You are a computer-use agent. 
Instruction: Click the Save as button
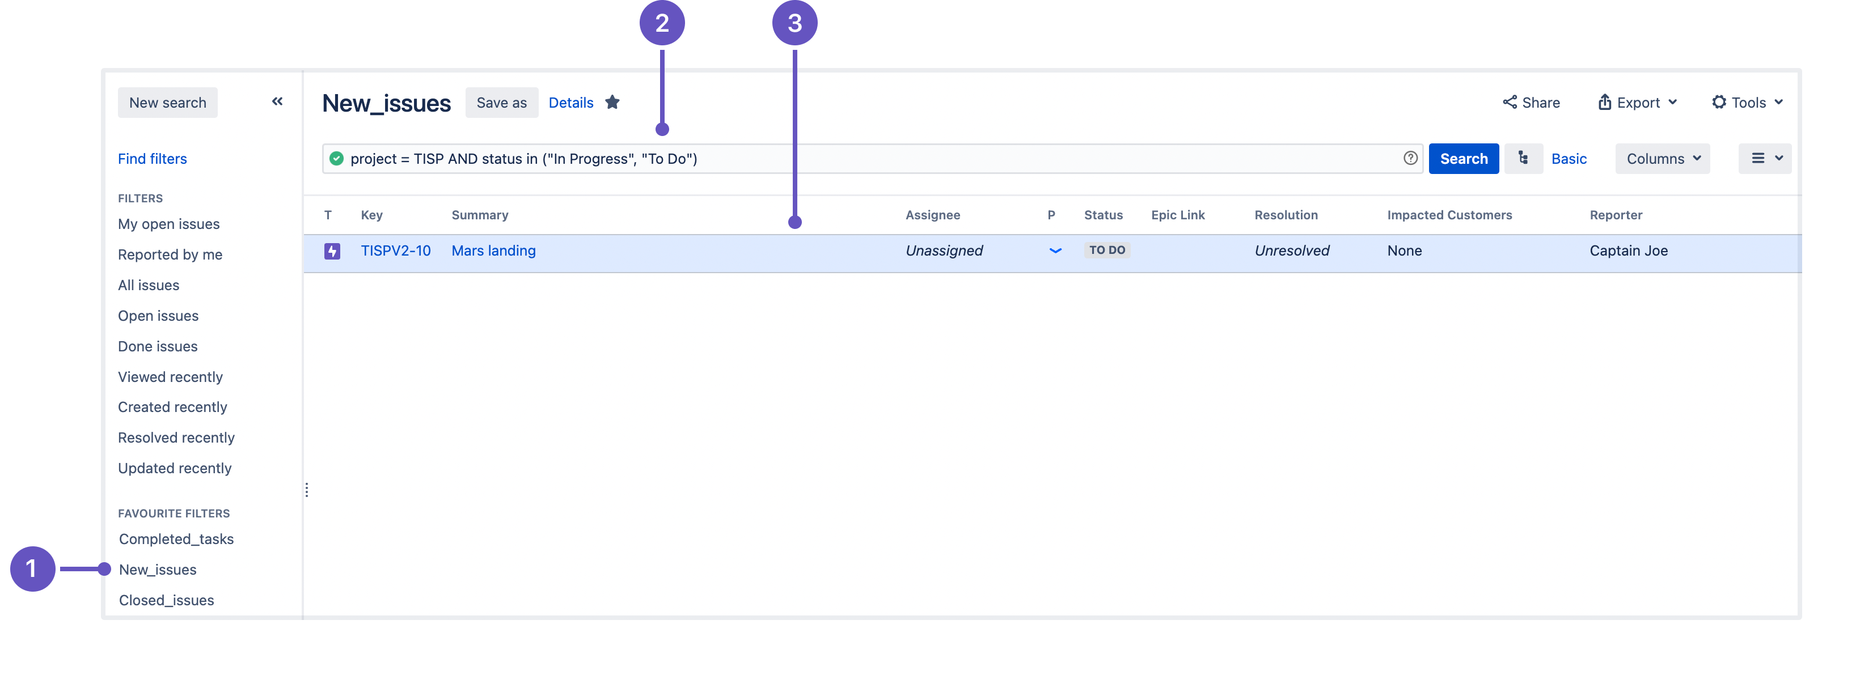pos(501,103)
